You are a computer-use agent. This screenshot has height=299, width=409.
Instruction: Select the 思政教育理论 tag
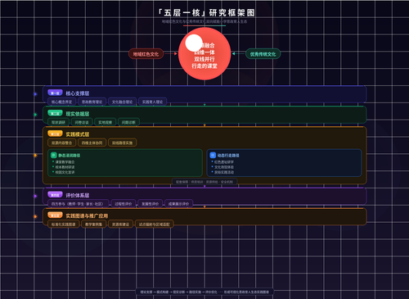pyautogui.click(x=92, y=102)
